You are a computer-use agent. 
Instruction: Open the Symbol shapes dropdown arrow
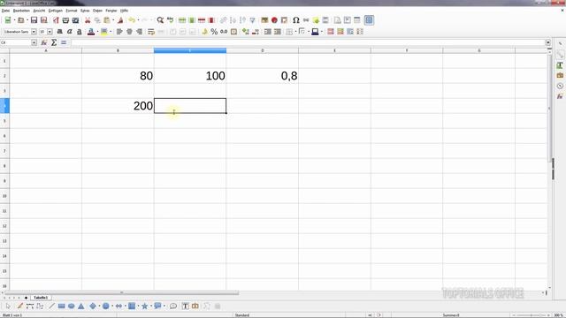point(112,307)
